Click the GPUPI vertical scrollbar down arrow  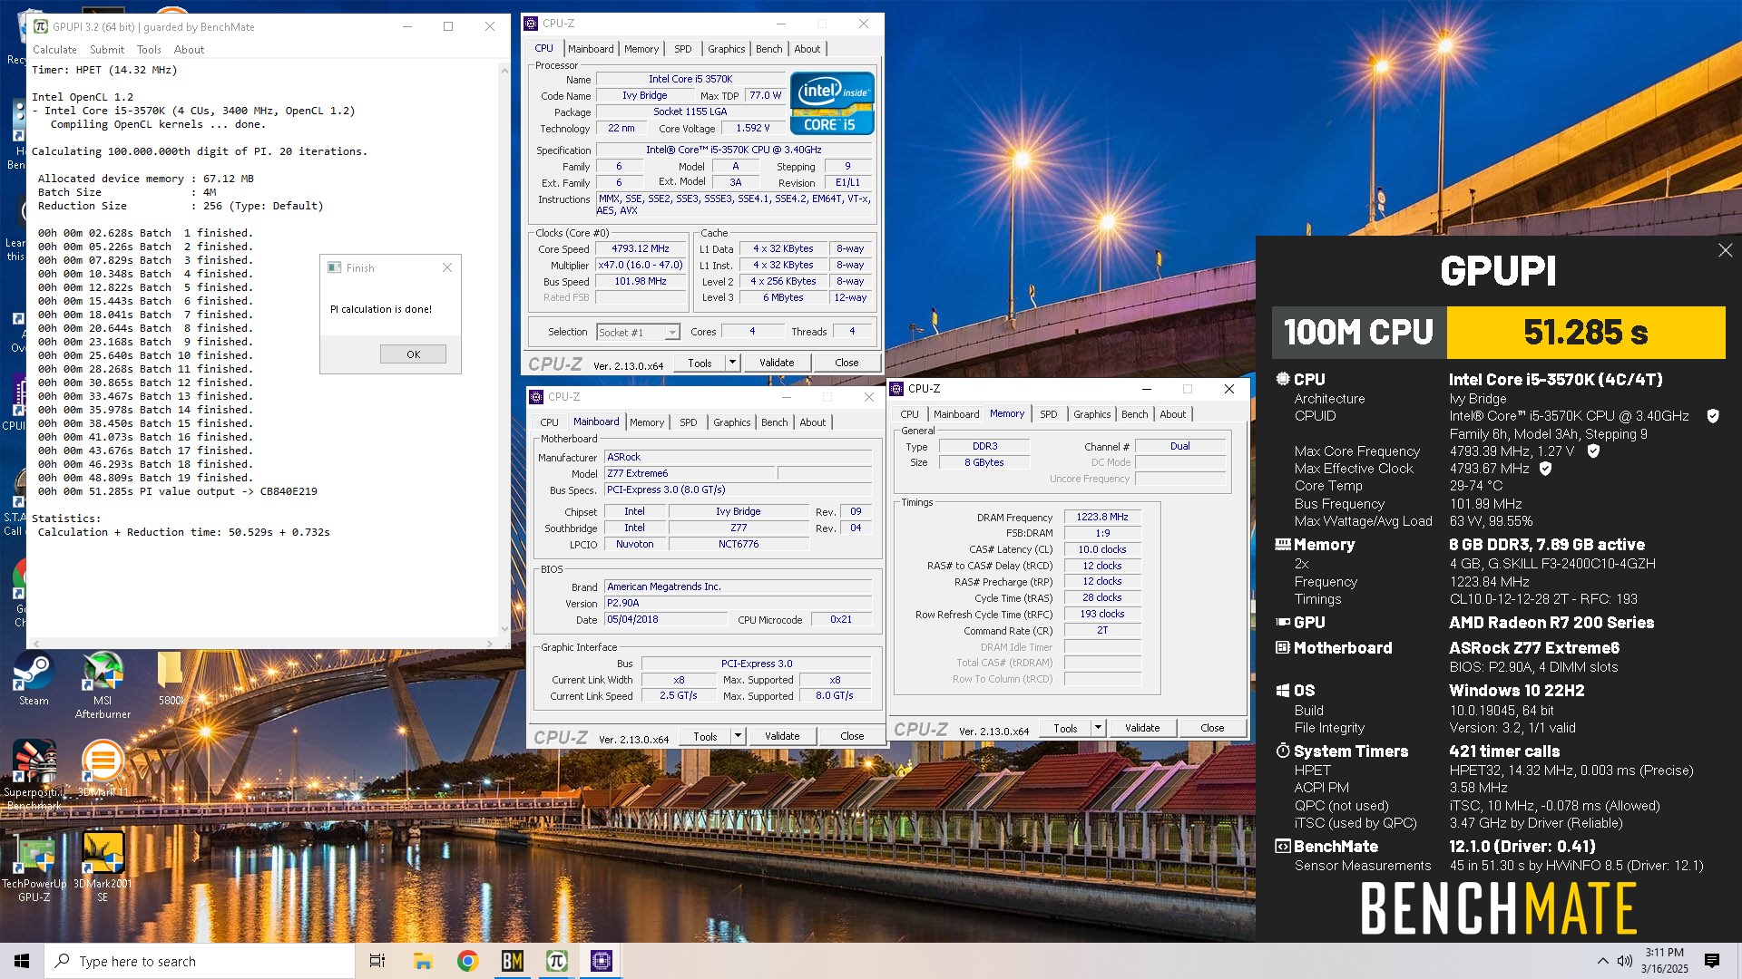click(504, 628)
